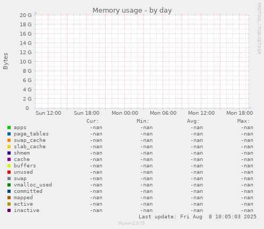Viewport: 264px width, 229px height.
Task: Click the 'Munin 2.0.75' version footer
Action: point(132,223)
